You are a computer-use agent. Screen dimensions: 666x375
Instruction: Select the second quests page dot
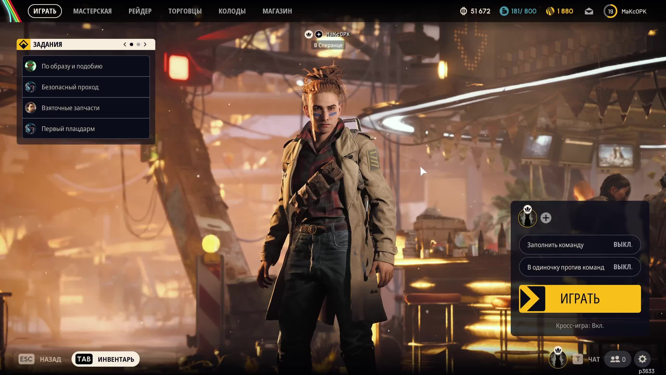coord(138,45)
